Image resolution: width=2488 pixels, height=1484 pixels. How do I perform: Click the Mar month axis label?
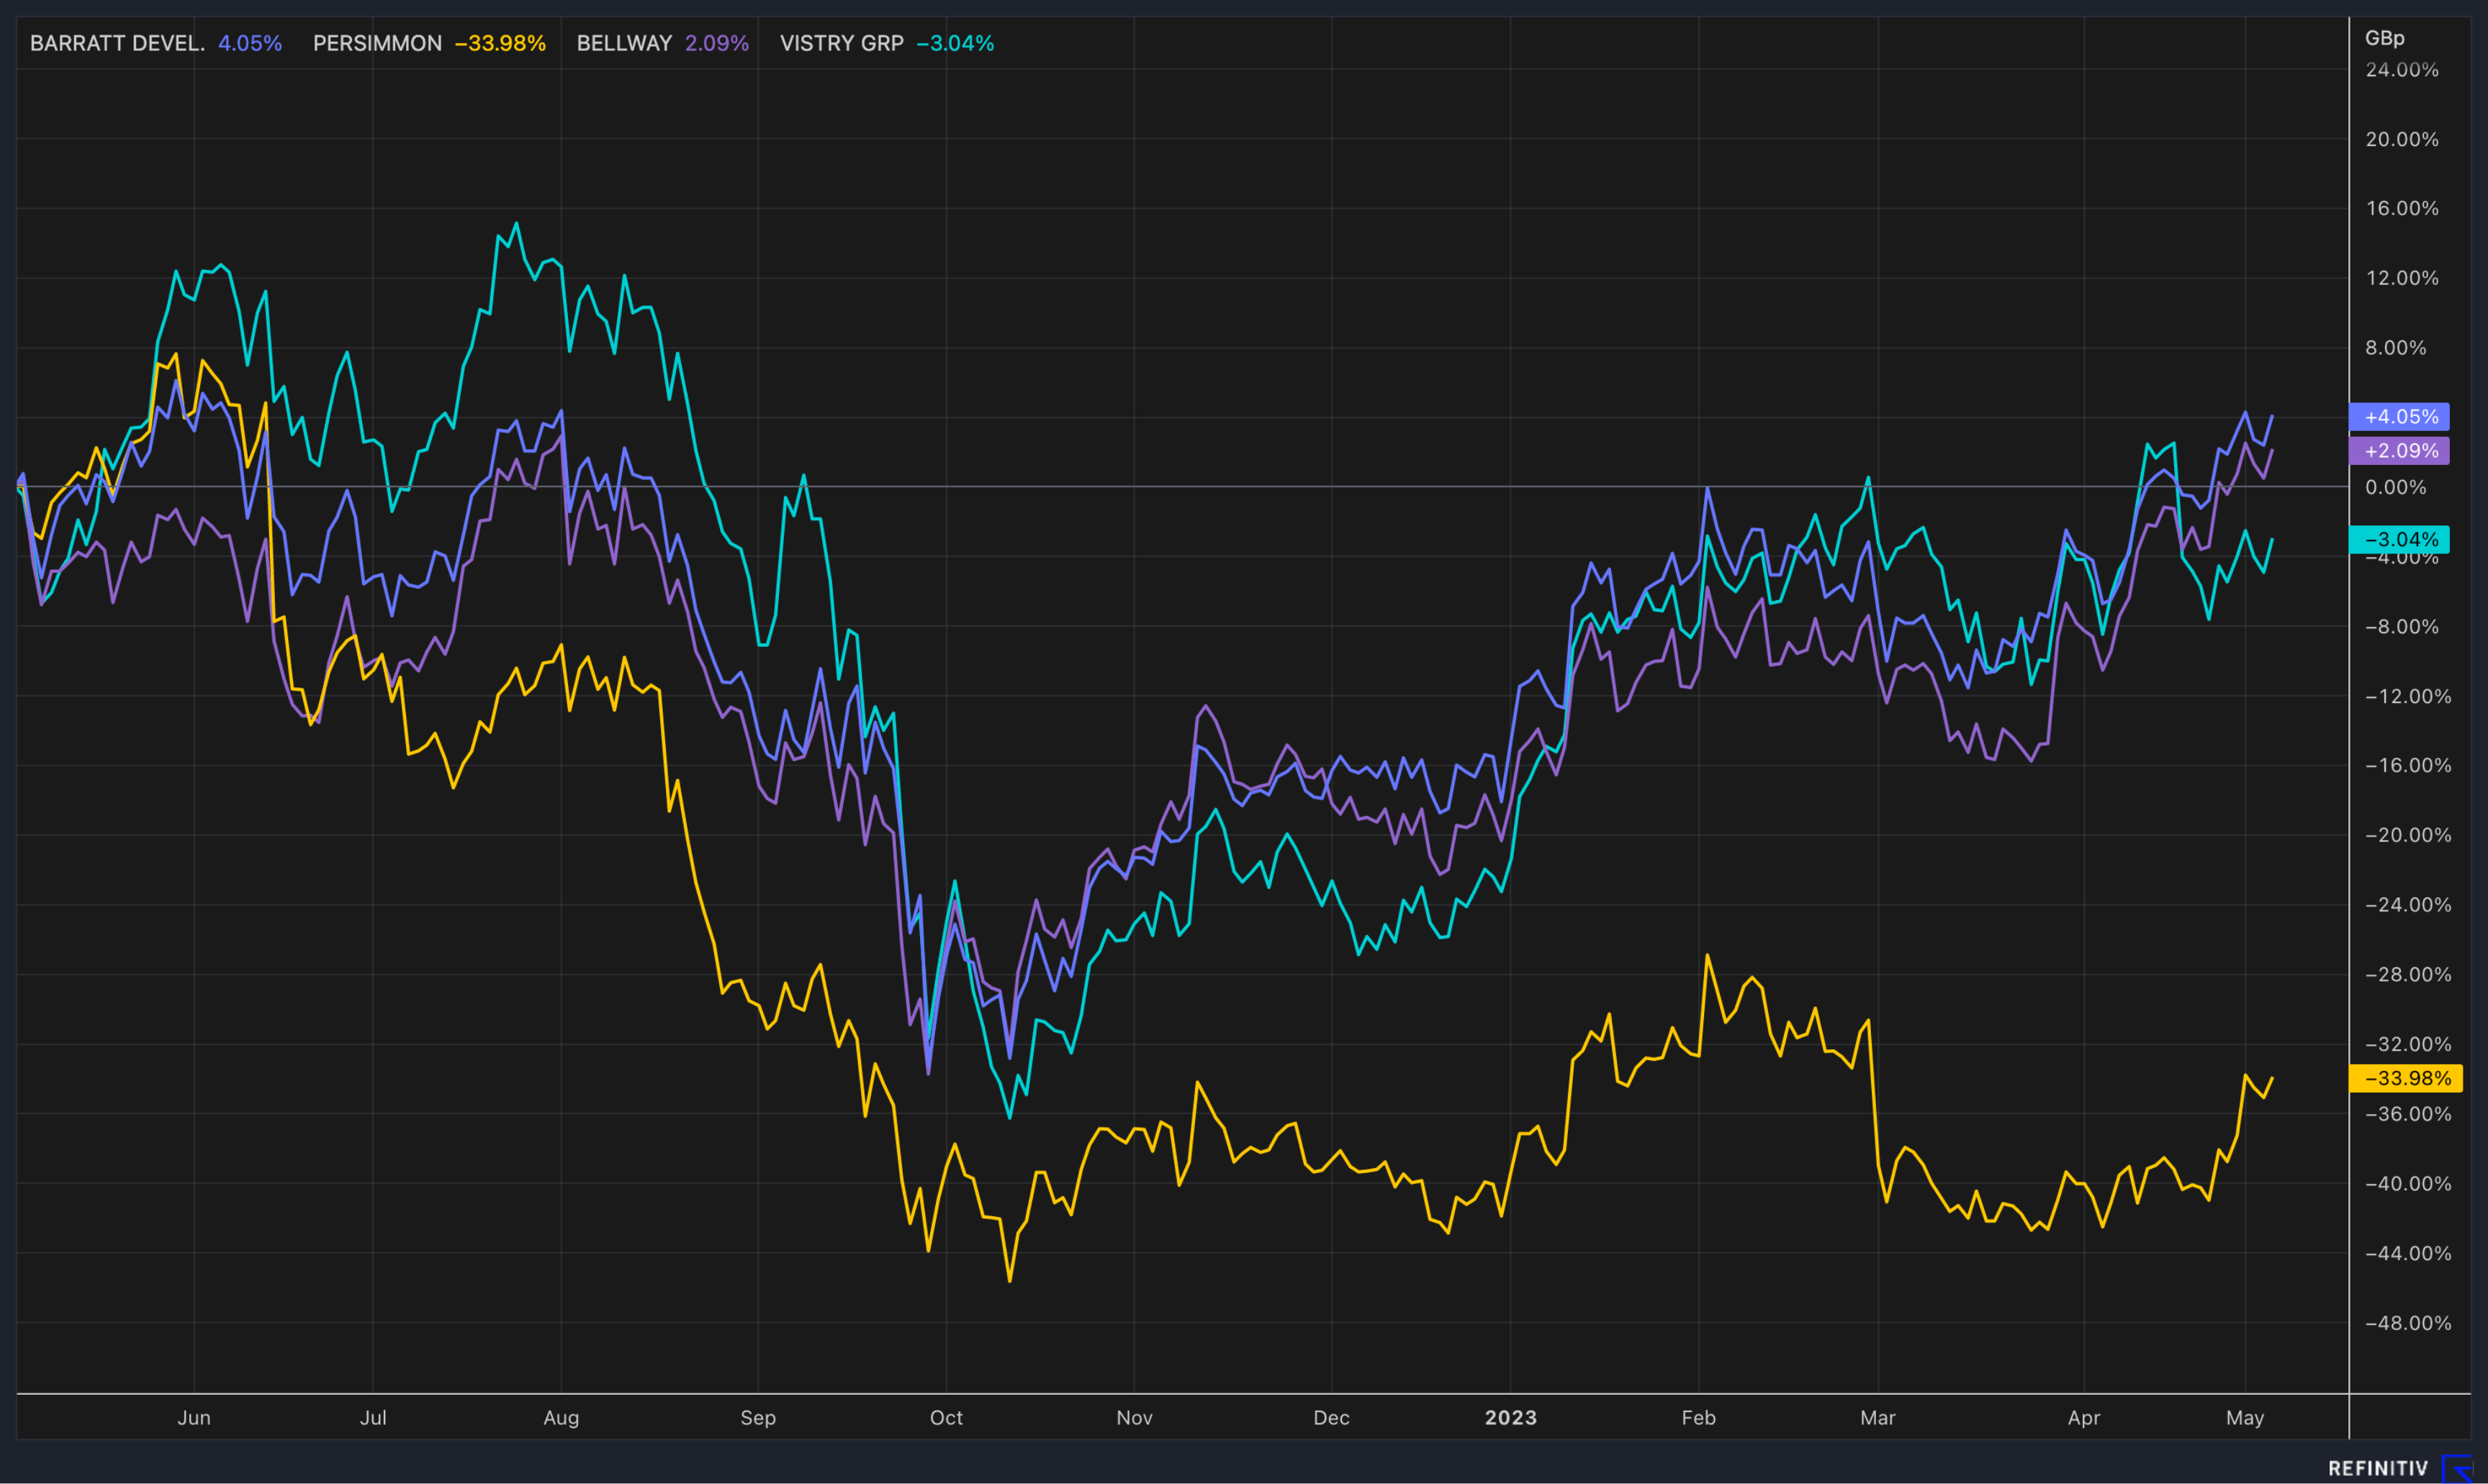coord(1877,1417)
